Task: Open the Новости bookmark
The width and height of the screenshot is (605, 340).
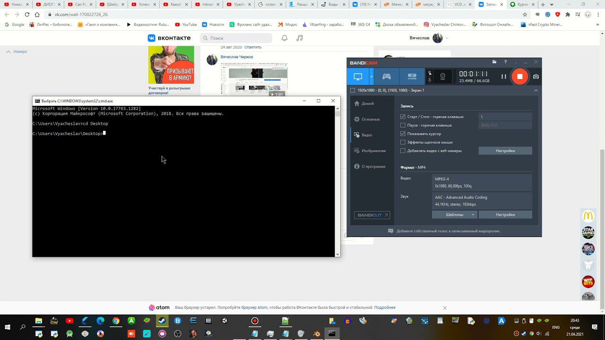Action: click(x=213, y=25)
